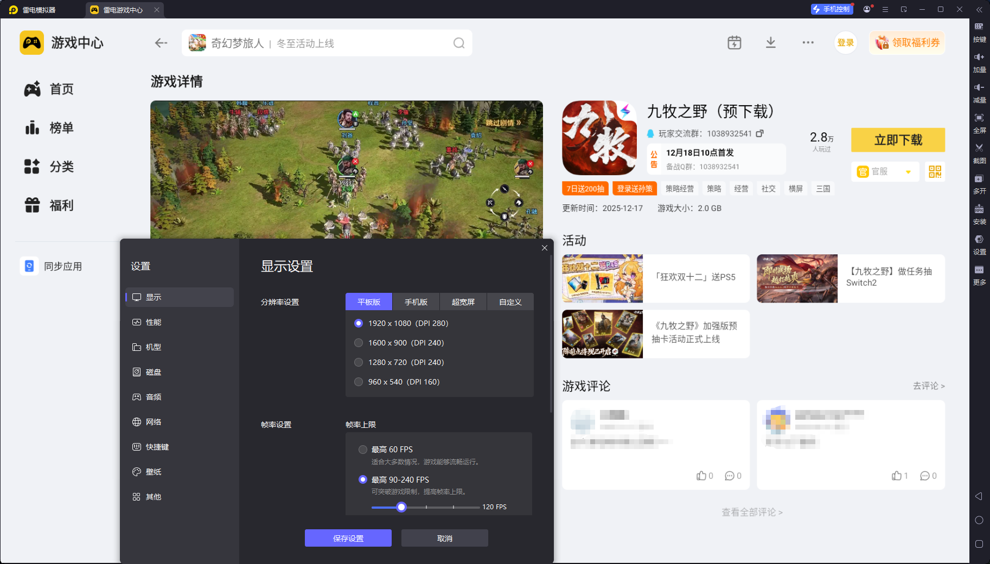Click the search magnifier icon

click(x=459, y=43)
